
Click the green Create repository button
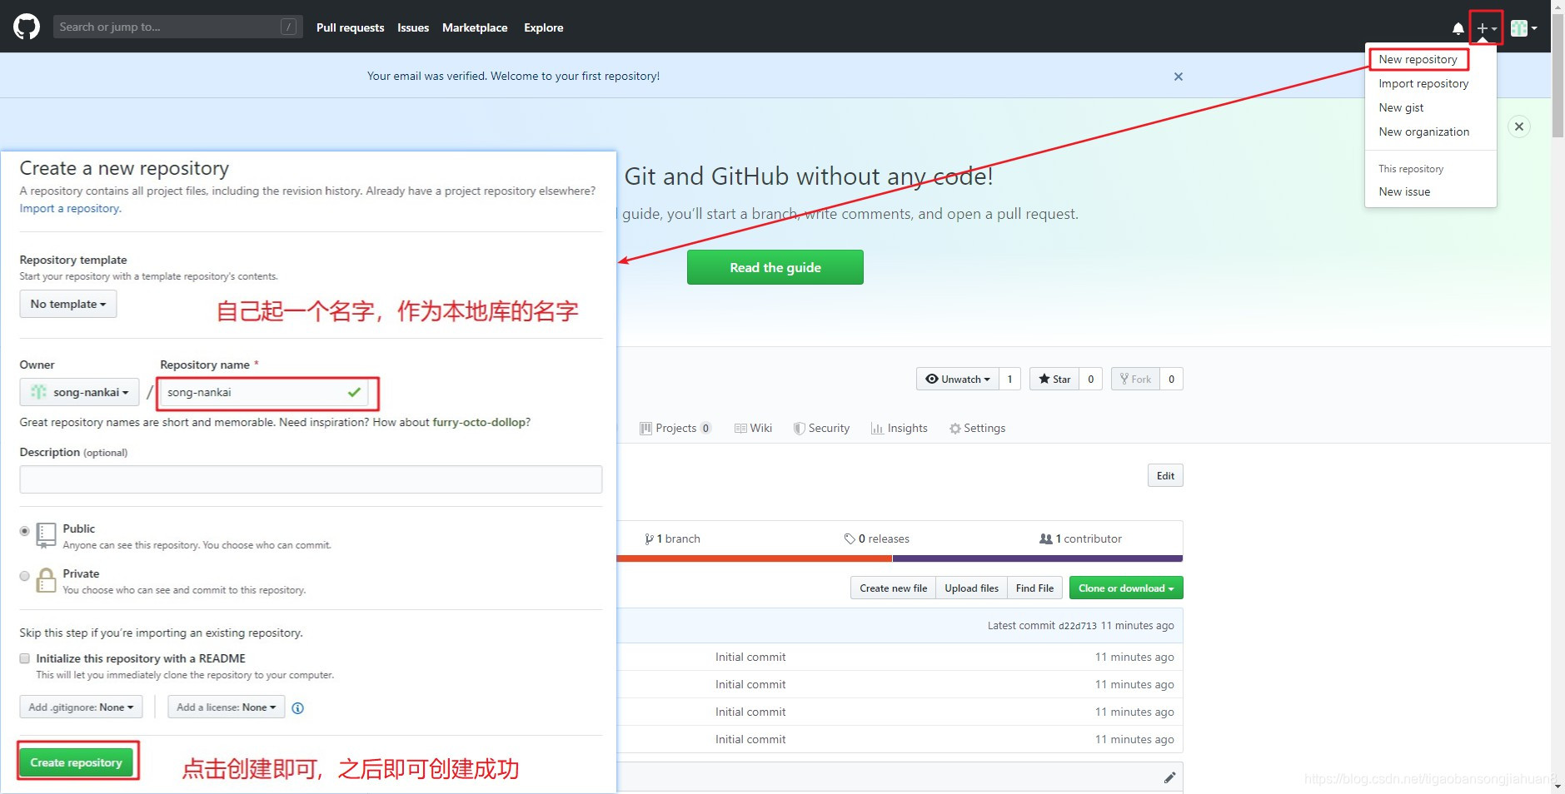(x=77, y=762)
